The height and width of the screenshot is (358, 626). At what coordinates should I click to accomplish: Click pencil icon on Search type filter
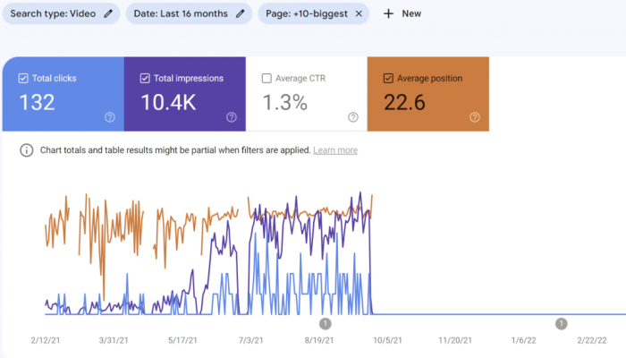coord(109,13)
